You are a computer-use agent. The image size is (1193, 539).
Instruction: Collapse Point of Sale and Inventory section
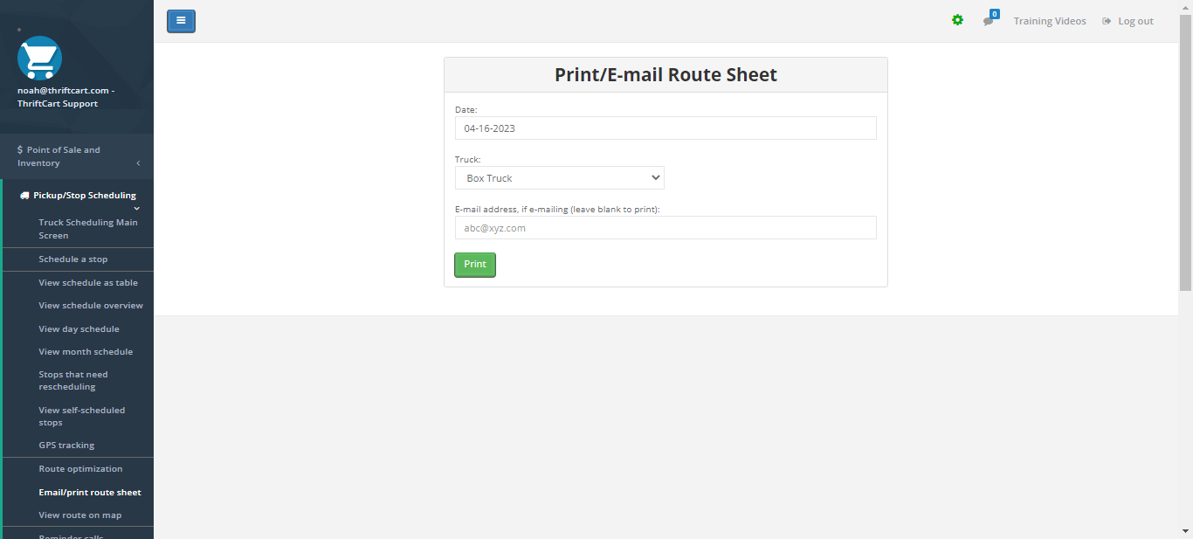point(137,162)
